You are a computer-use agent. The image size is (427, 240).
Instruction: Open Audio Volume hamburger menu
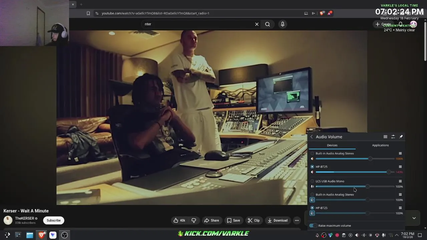(385, 137)
